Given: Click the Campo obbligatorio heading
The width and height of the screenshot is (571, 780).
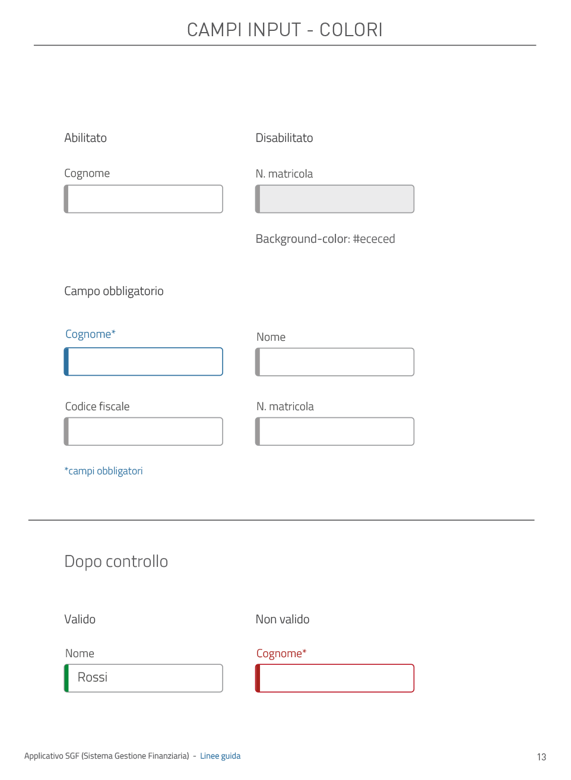Looking at the screenshot, I should pos(114,291).
